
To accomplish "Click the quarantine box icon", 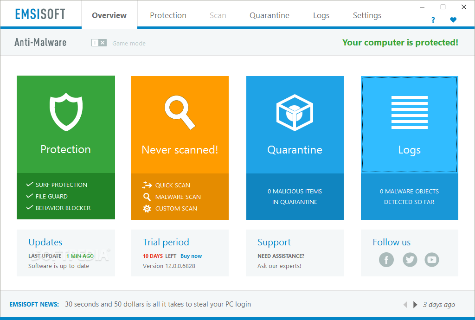I will tap(295, 112).
